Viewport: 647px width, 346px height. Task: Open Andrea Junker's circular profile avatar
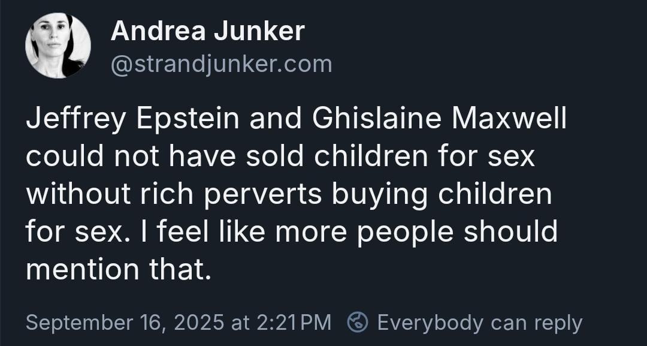(58, 46)
